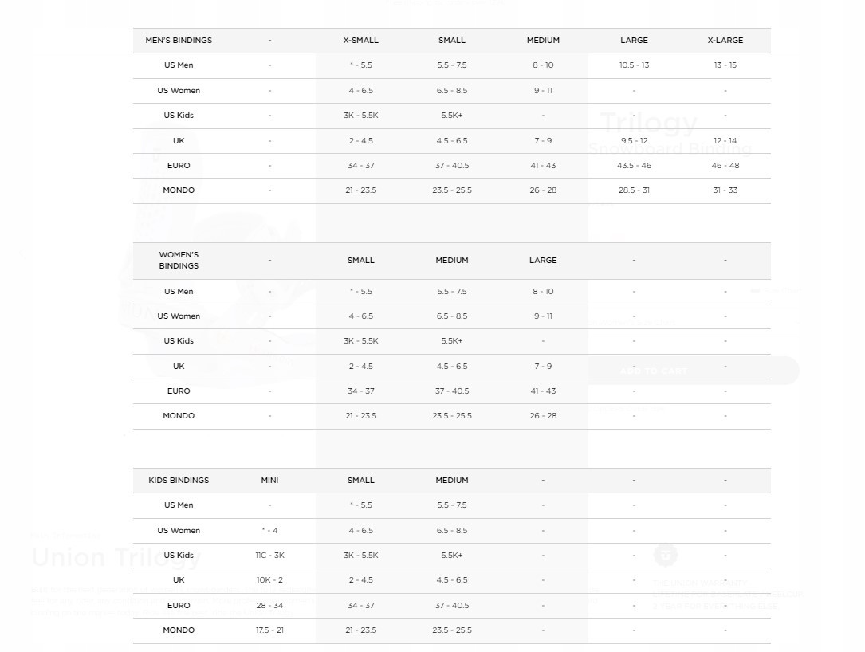Image resolution: width=865 pixels, height=652 pixels.
Task: Click the 9.5 - 12 UK size cell
Action: (x=634, y=141)
